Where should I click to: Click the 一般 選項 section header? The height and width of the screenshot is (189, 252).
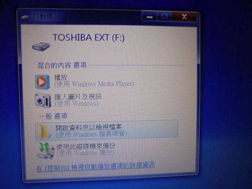click(53, 116)
